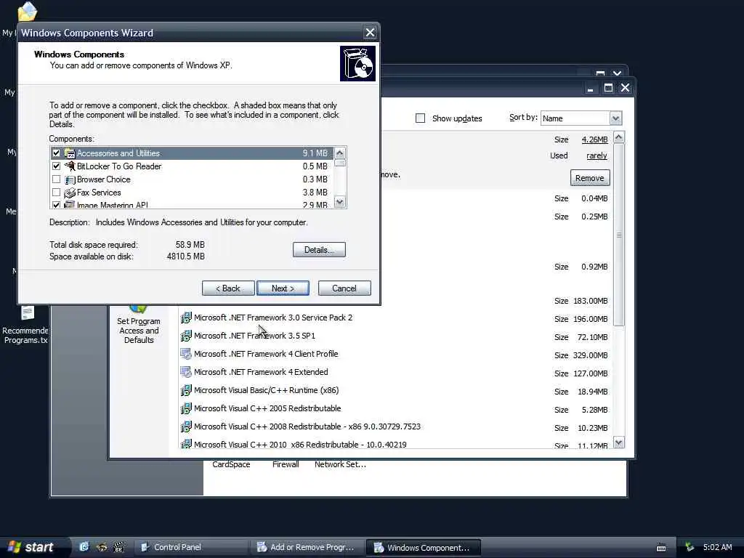
Task: Click the Next > button
Action: coord(283,288)
